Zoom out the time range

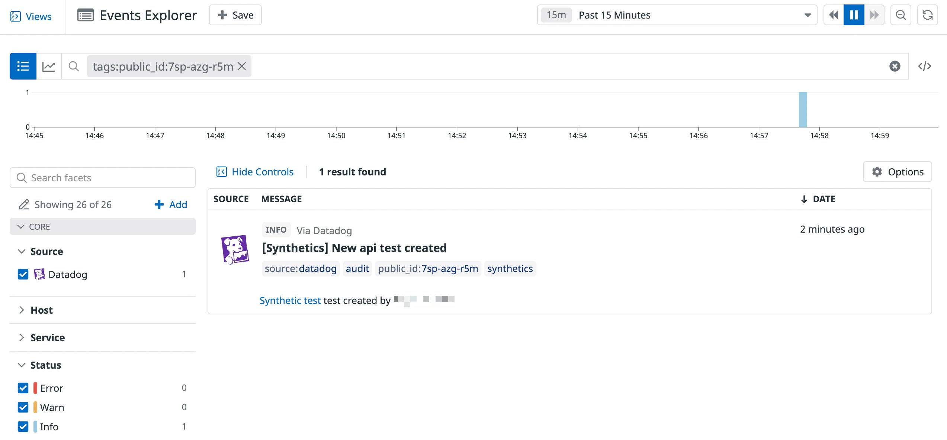click(901, 15)
